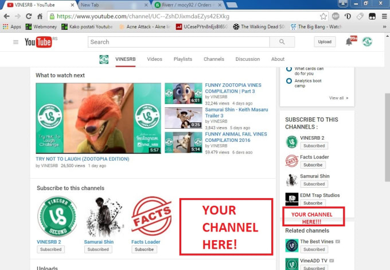Close the VINESRB - YouTube tab
This screenshot has height=270, width=390.
(72, 5)
